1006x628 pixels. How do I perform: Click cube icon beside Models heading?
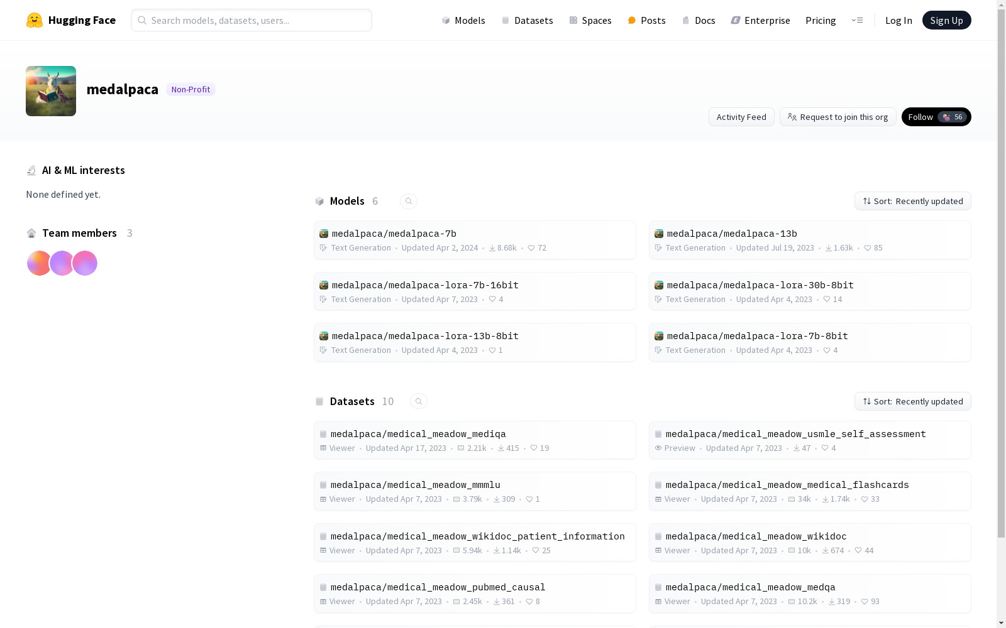pos(319,201)
